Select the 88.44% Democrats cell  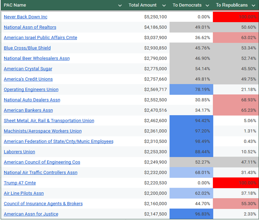(191, 152)
